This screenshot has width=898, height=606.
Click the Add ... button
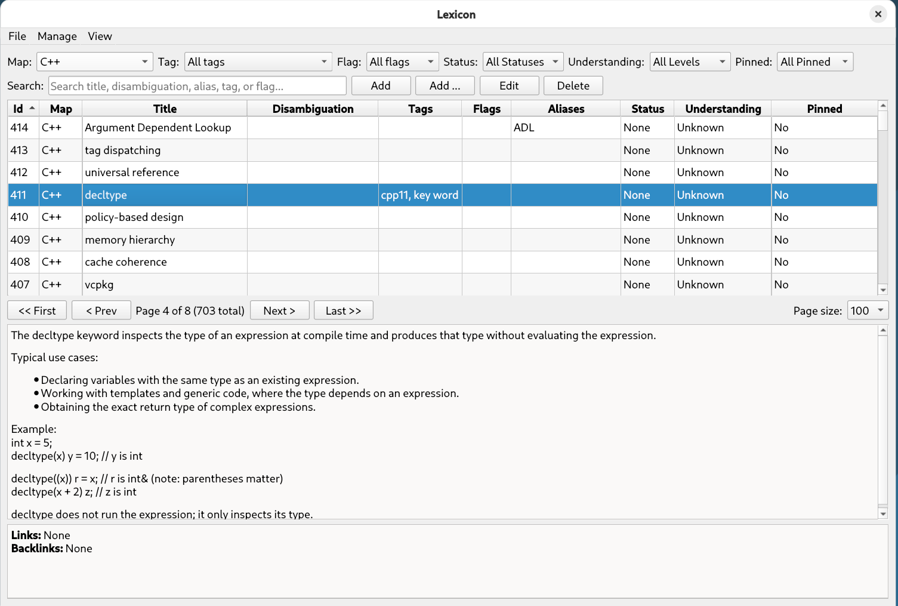pos(445,86)
